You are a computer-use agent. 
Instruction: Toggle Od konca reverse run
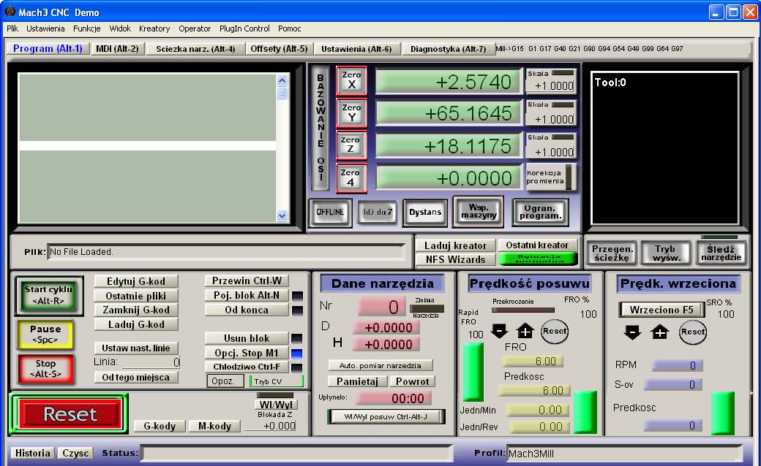pyautogui.click(x=247, y=310)
